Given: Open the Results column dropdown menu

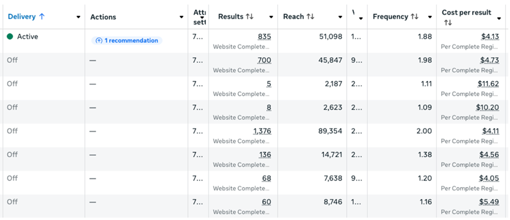Looking at the screenshot, I should click(271, 17).
